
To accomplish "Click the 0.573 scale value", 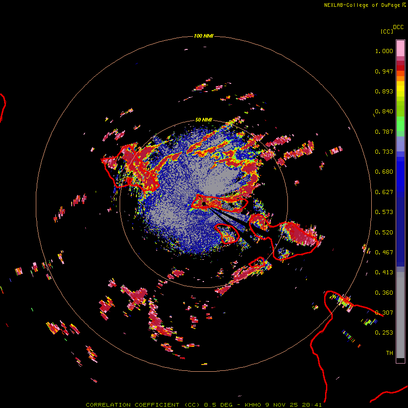I will pos(384,212).
